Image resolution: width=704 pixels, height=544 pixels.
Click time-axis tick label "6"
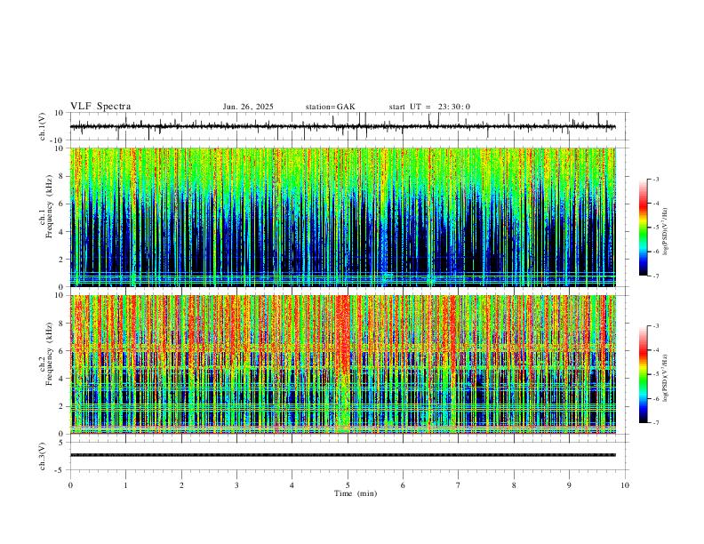click(x=404, y=485)
